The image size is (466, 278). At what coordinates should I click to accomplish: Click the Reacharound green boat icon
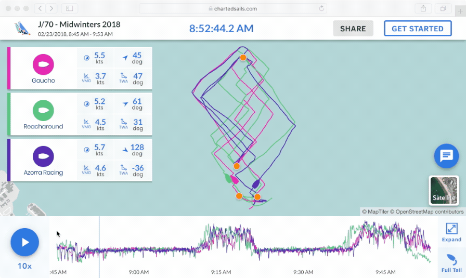pos(43,110)
